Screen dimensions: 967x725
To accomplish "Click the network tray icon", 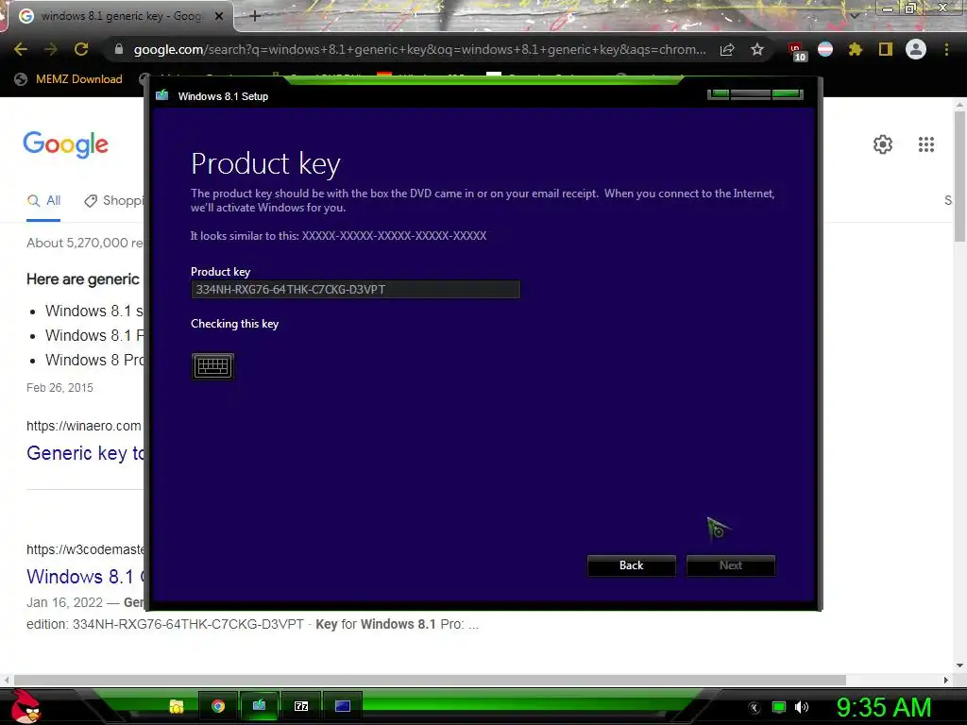I will click(x=779, y=707).
